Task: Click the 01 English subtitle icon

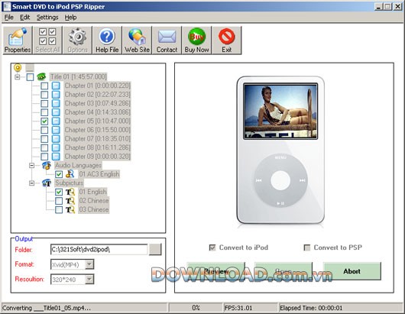Action: point(70,192)
